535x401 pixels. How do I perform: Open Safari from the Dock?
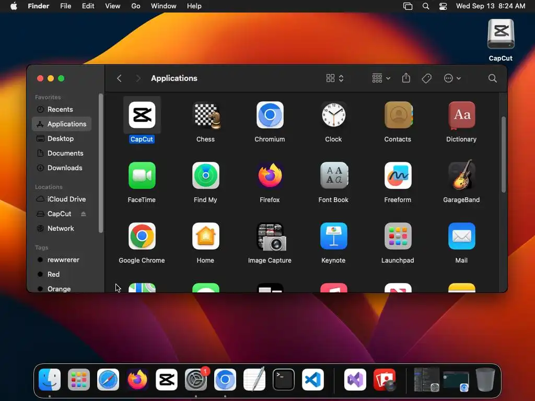[x=108, y=380]
